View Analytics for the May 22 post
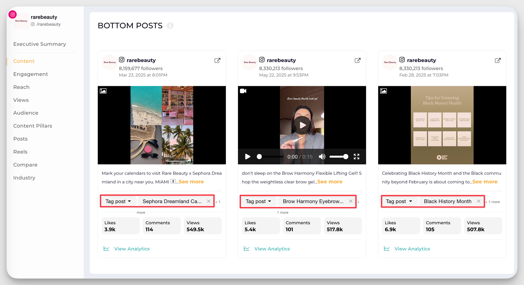The width and height of the screenshot is (524, 285). (272, 249)
